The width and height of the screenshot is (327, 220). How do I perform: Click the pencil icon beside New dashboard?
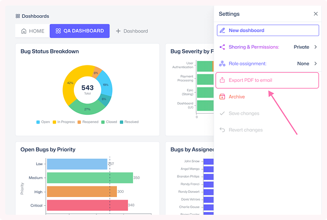[x=223, y=30]
